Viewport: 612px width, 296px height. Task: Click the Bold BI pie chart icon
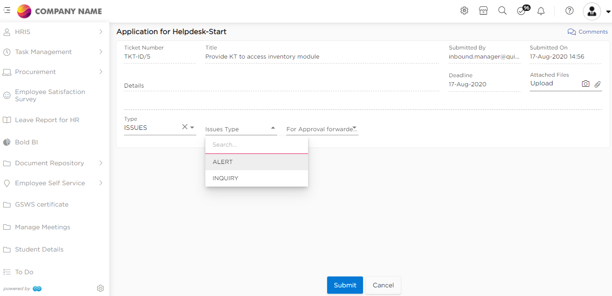[7, 142]
